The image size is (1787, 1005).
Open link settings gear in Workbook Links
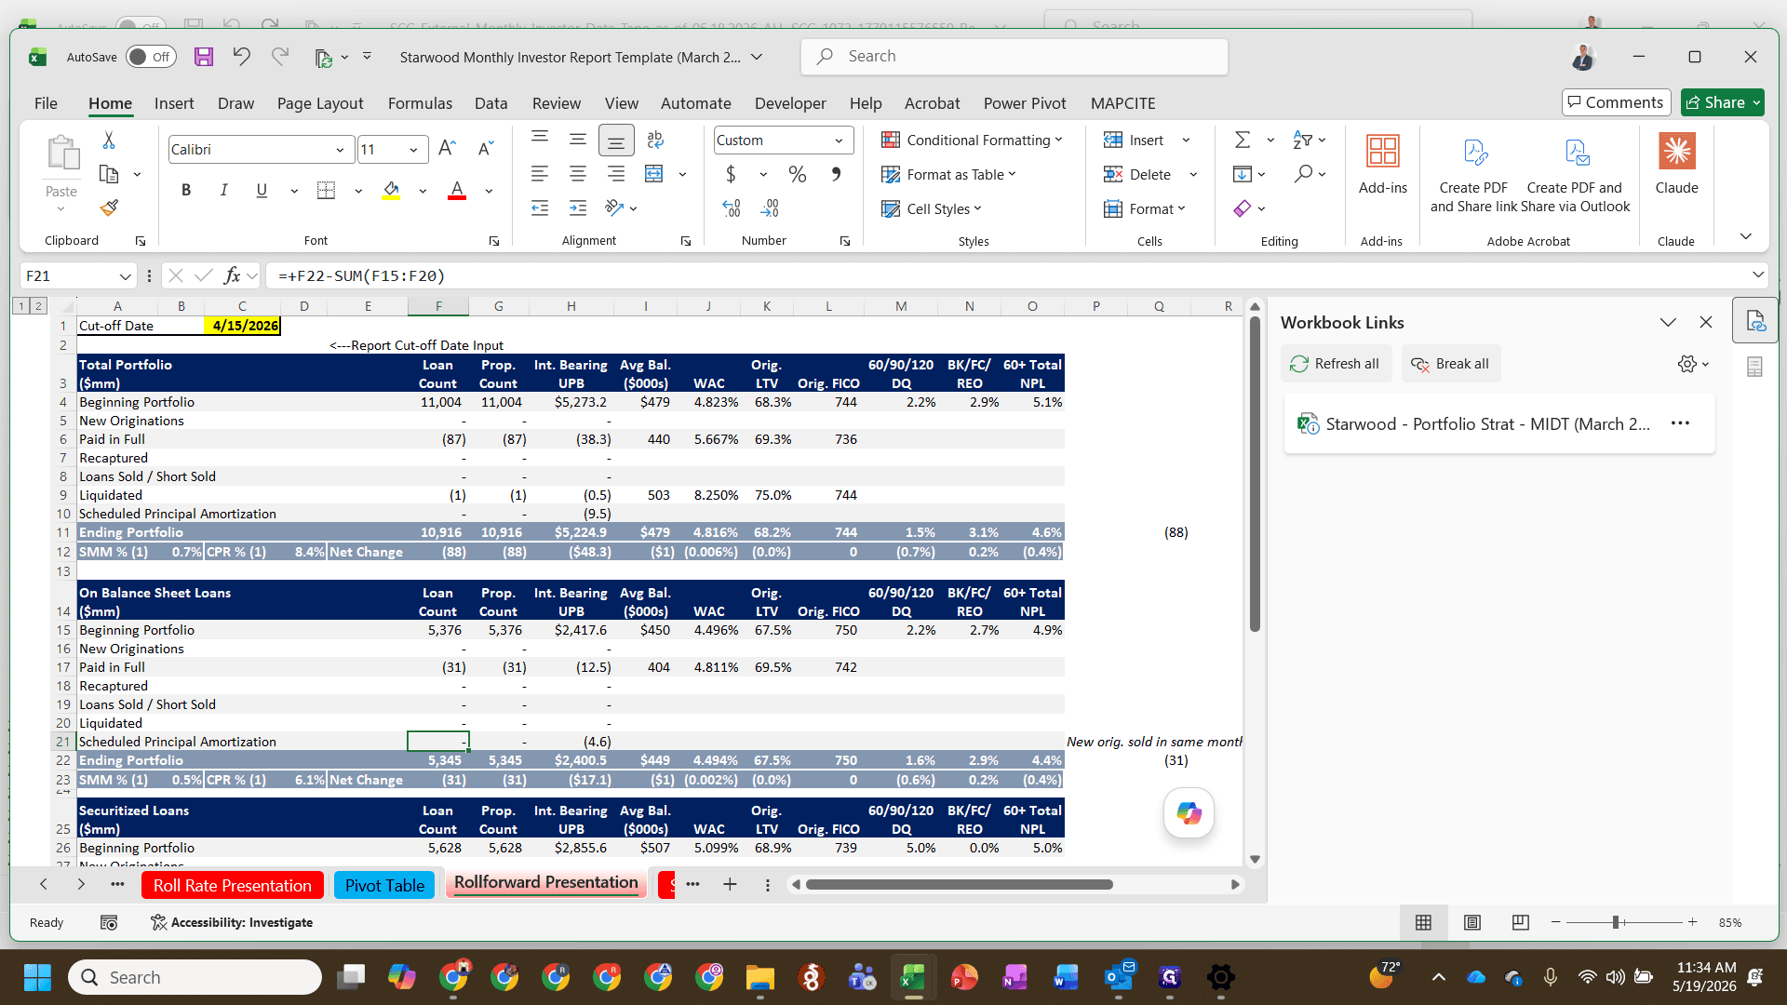[1687, 364]
